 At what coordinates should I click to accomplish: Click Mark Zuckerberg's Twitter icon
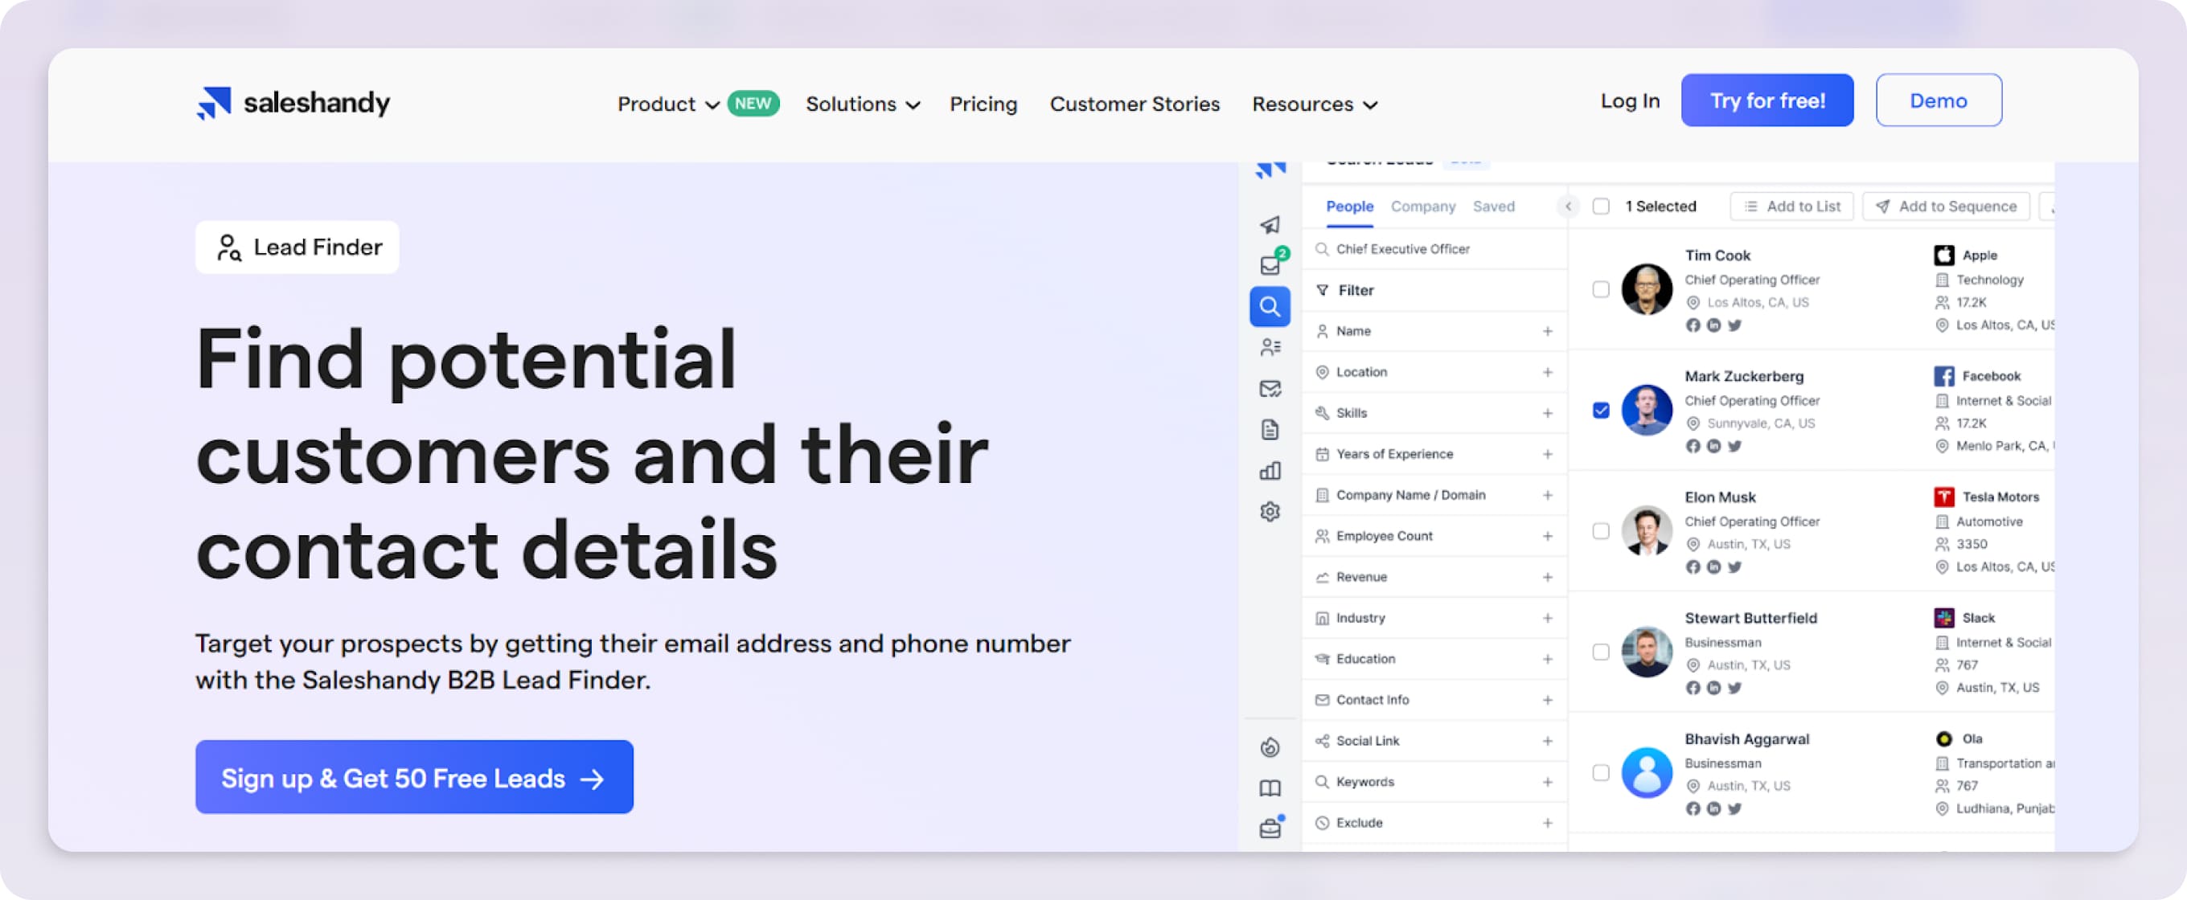(x=1735, y=445)
